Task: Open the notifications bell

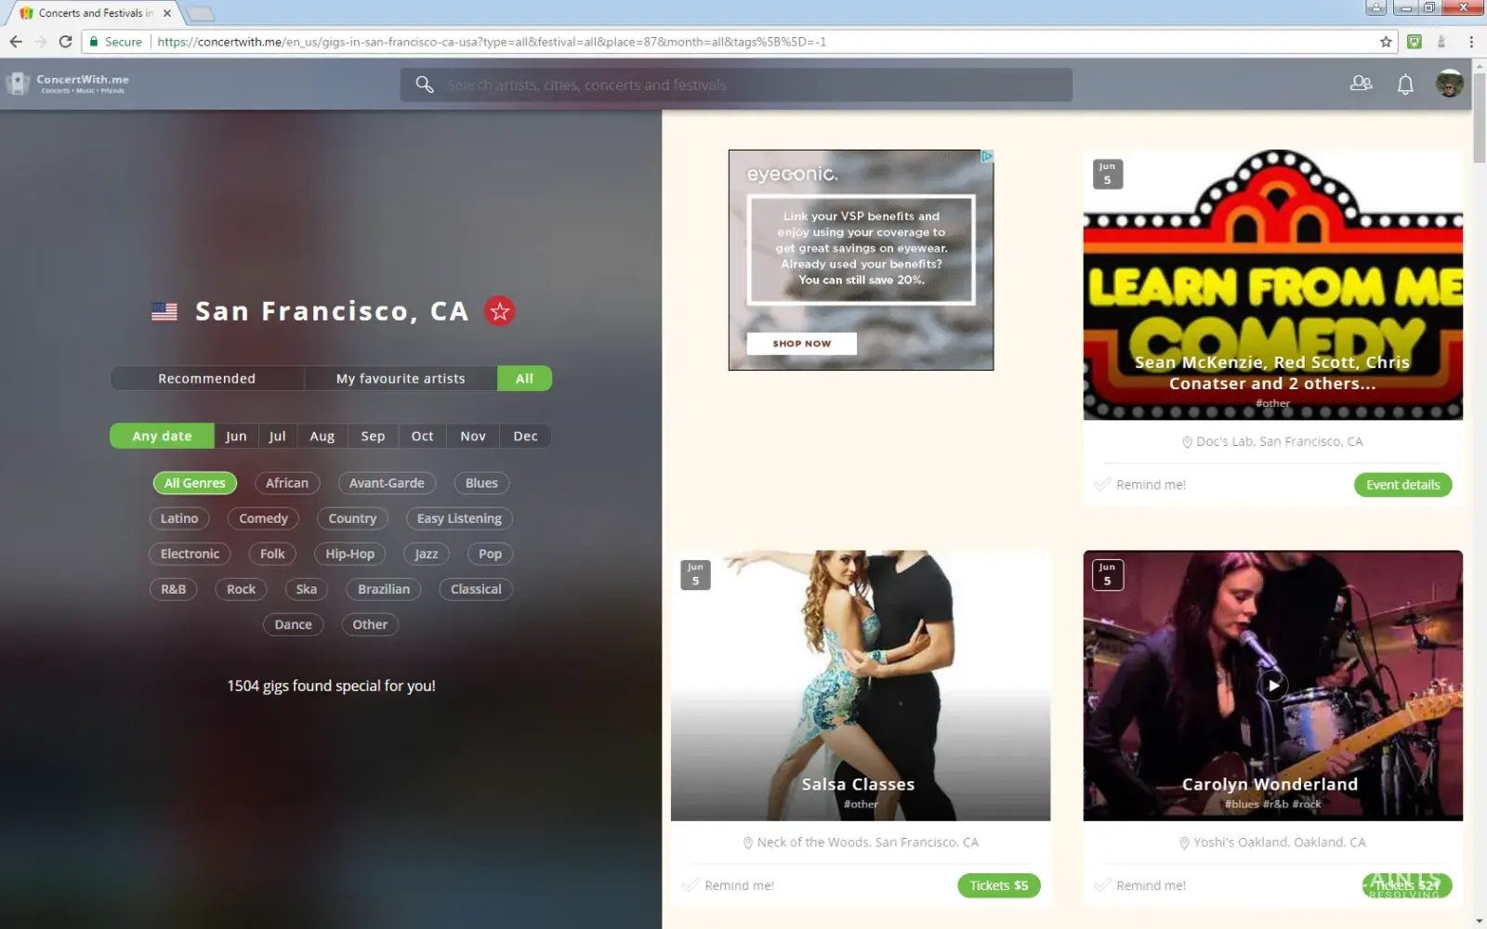Action: pos(1405,85)
